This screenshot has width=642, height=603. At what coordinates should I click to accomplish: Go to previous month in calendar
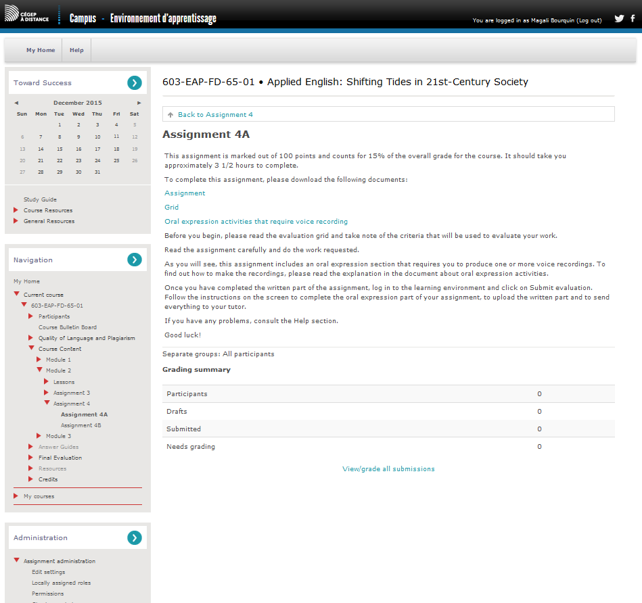point(16,103)
